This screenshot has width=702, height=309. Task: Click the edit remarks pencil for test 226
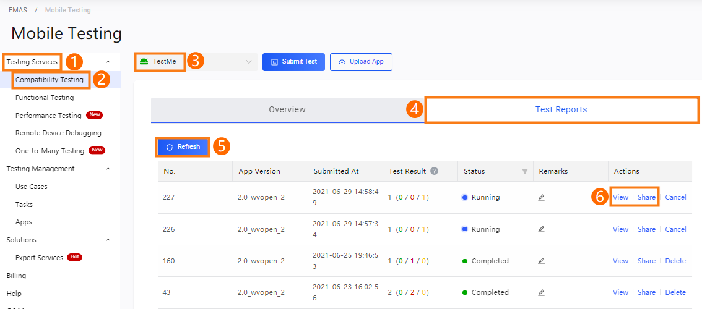coord(541,229)
